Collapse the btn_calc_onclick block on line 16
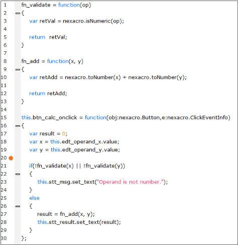This screenshot has width=238, height=245. tap(18, 126)
